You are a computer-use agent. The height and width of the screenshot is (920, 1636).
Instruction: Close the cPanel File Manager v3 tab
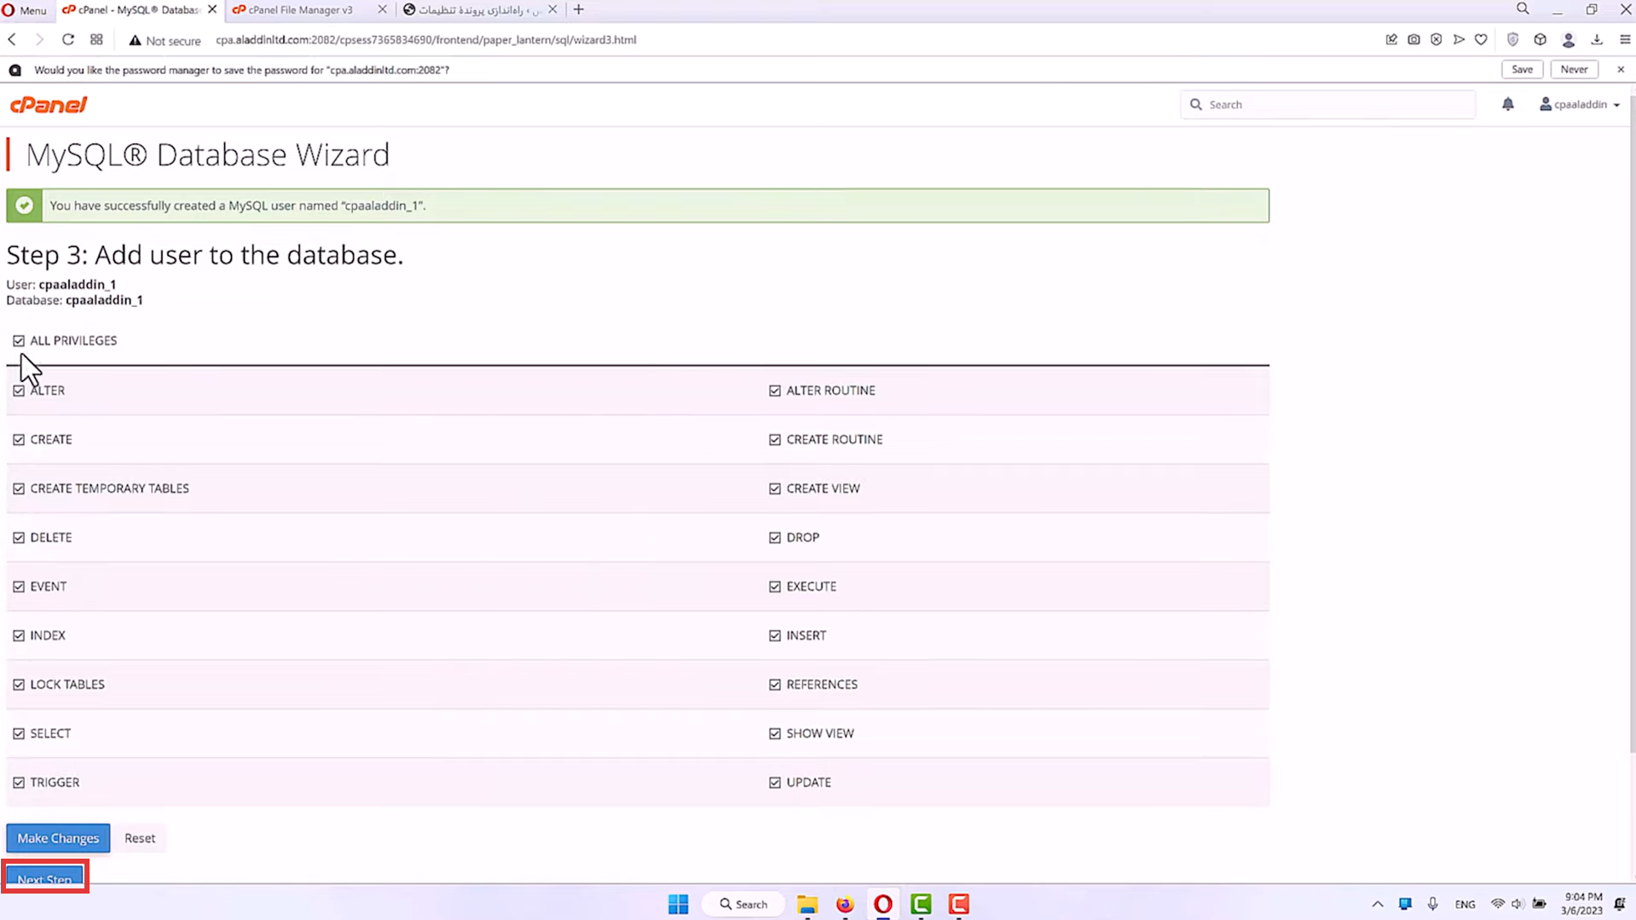(x=382, y=9)
